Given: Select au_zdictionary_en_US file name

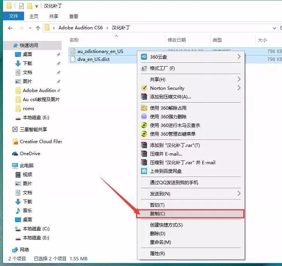Looking at the screenshot, I should click(x=100, y=51).
